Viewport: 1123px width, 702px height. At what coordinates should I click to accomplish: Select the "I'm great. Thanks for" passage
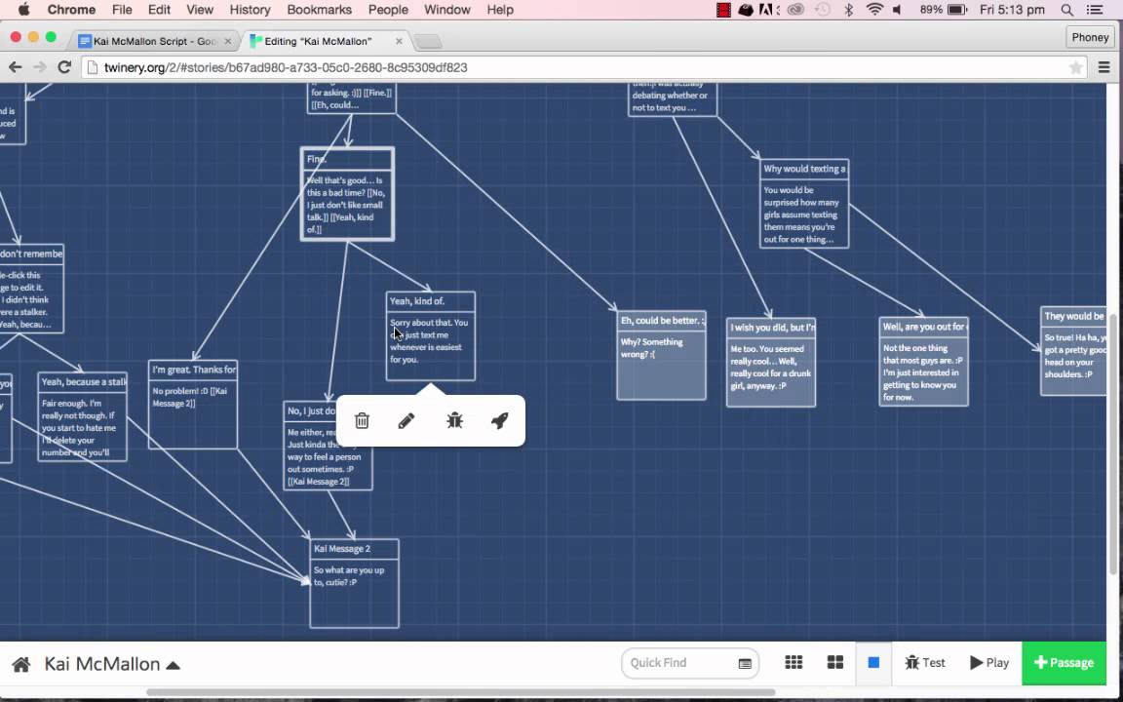193,405
